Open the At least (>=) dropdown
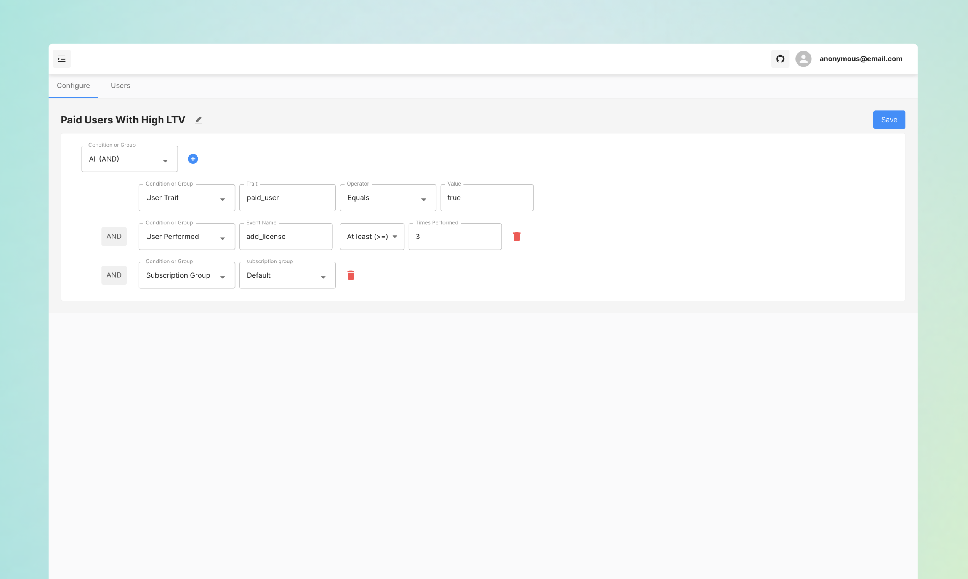Screen dimensions: 968x579 (x=372, y=237)
